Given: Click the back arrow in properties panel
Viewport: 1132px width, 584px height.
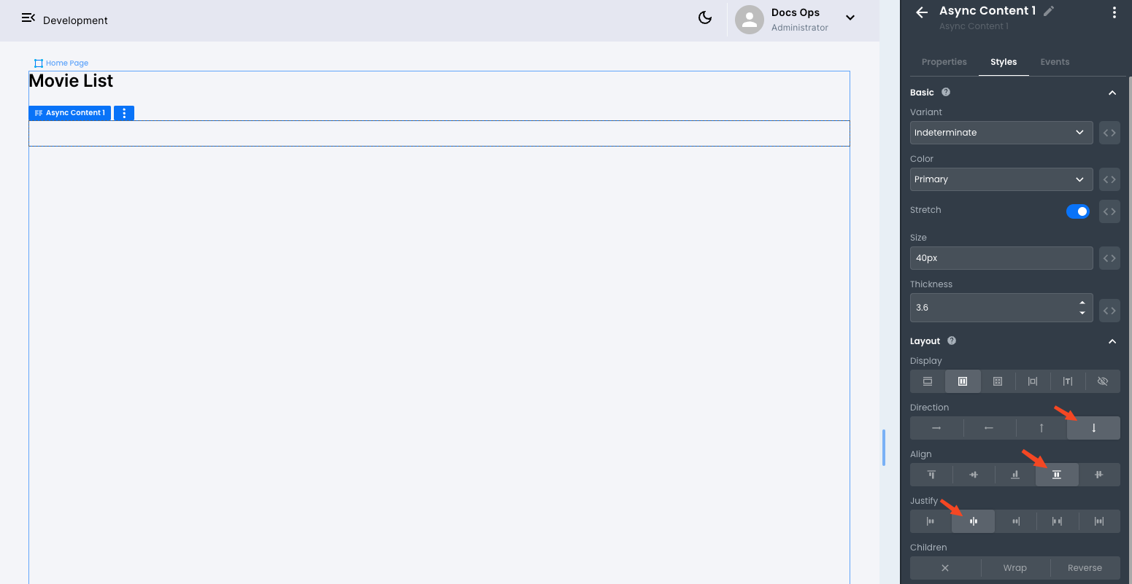Looking at the screenshot, I should coord(922,12).
